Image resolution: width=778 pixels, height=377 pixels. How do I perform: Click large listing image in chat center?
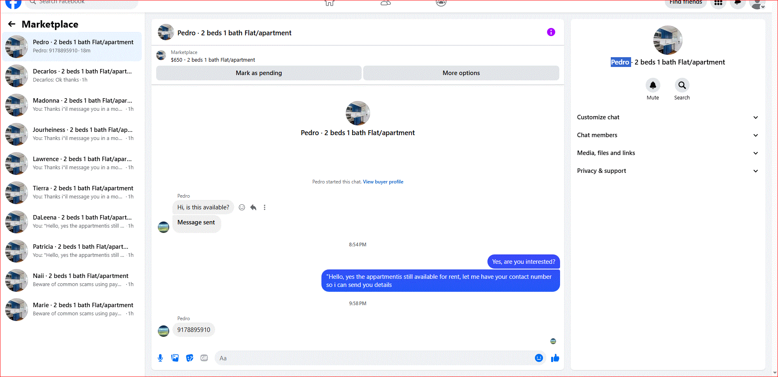358,113
